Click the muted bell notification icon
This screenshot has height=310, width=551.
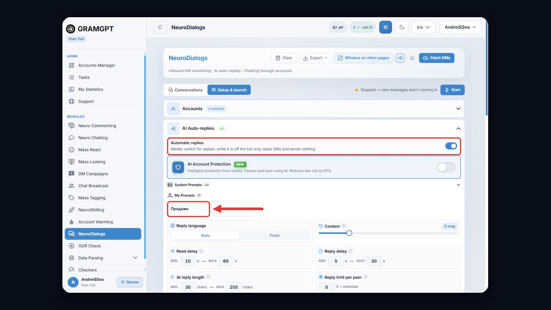click(x=412, y=58)
